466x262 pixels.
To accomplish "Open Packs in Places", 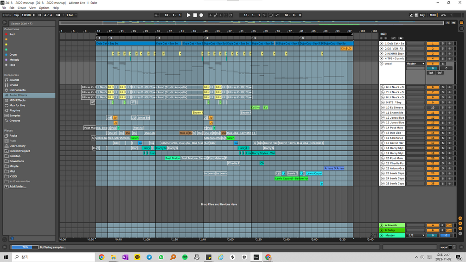I will tap(13, 136).
